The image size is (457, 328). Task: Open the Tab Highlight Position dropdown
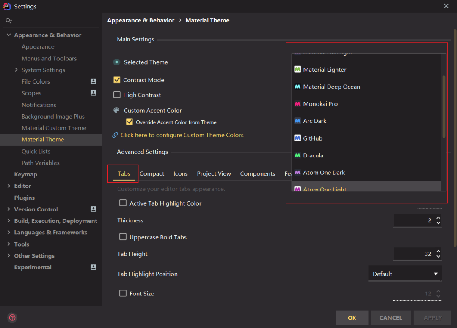(405, 274)
